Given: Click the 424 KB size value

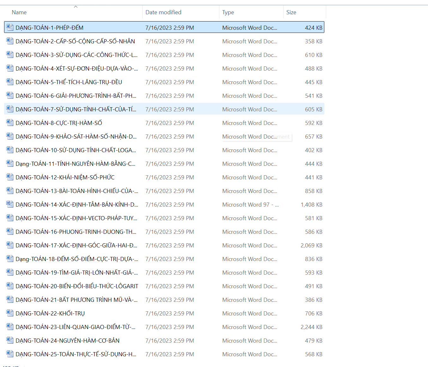Looking at the screenshot, I should click(314, 28).
